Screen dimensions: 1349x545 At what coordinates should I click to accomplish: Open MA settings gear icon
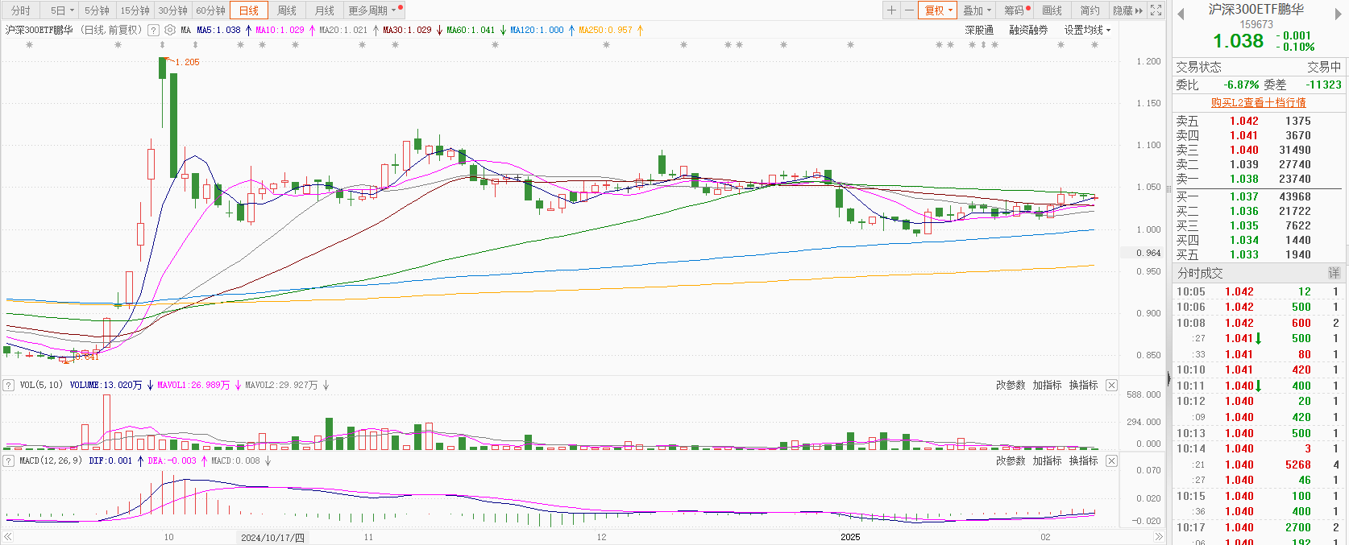(170, 30)
